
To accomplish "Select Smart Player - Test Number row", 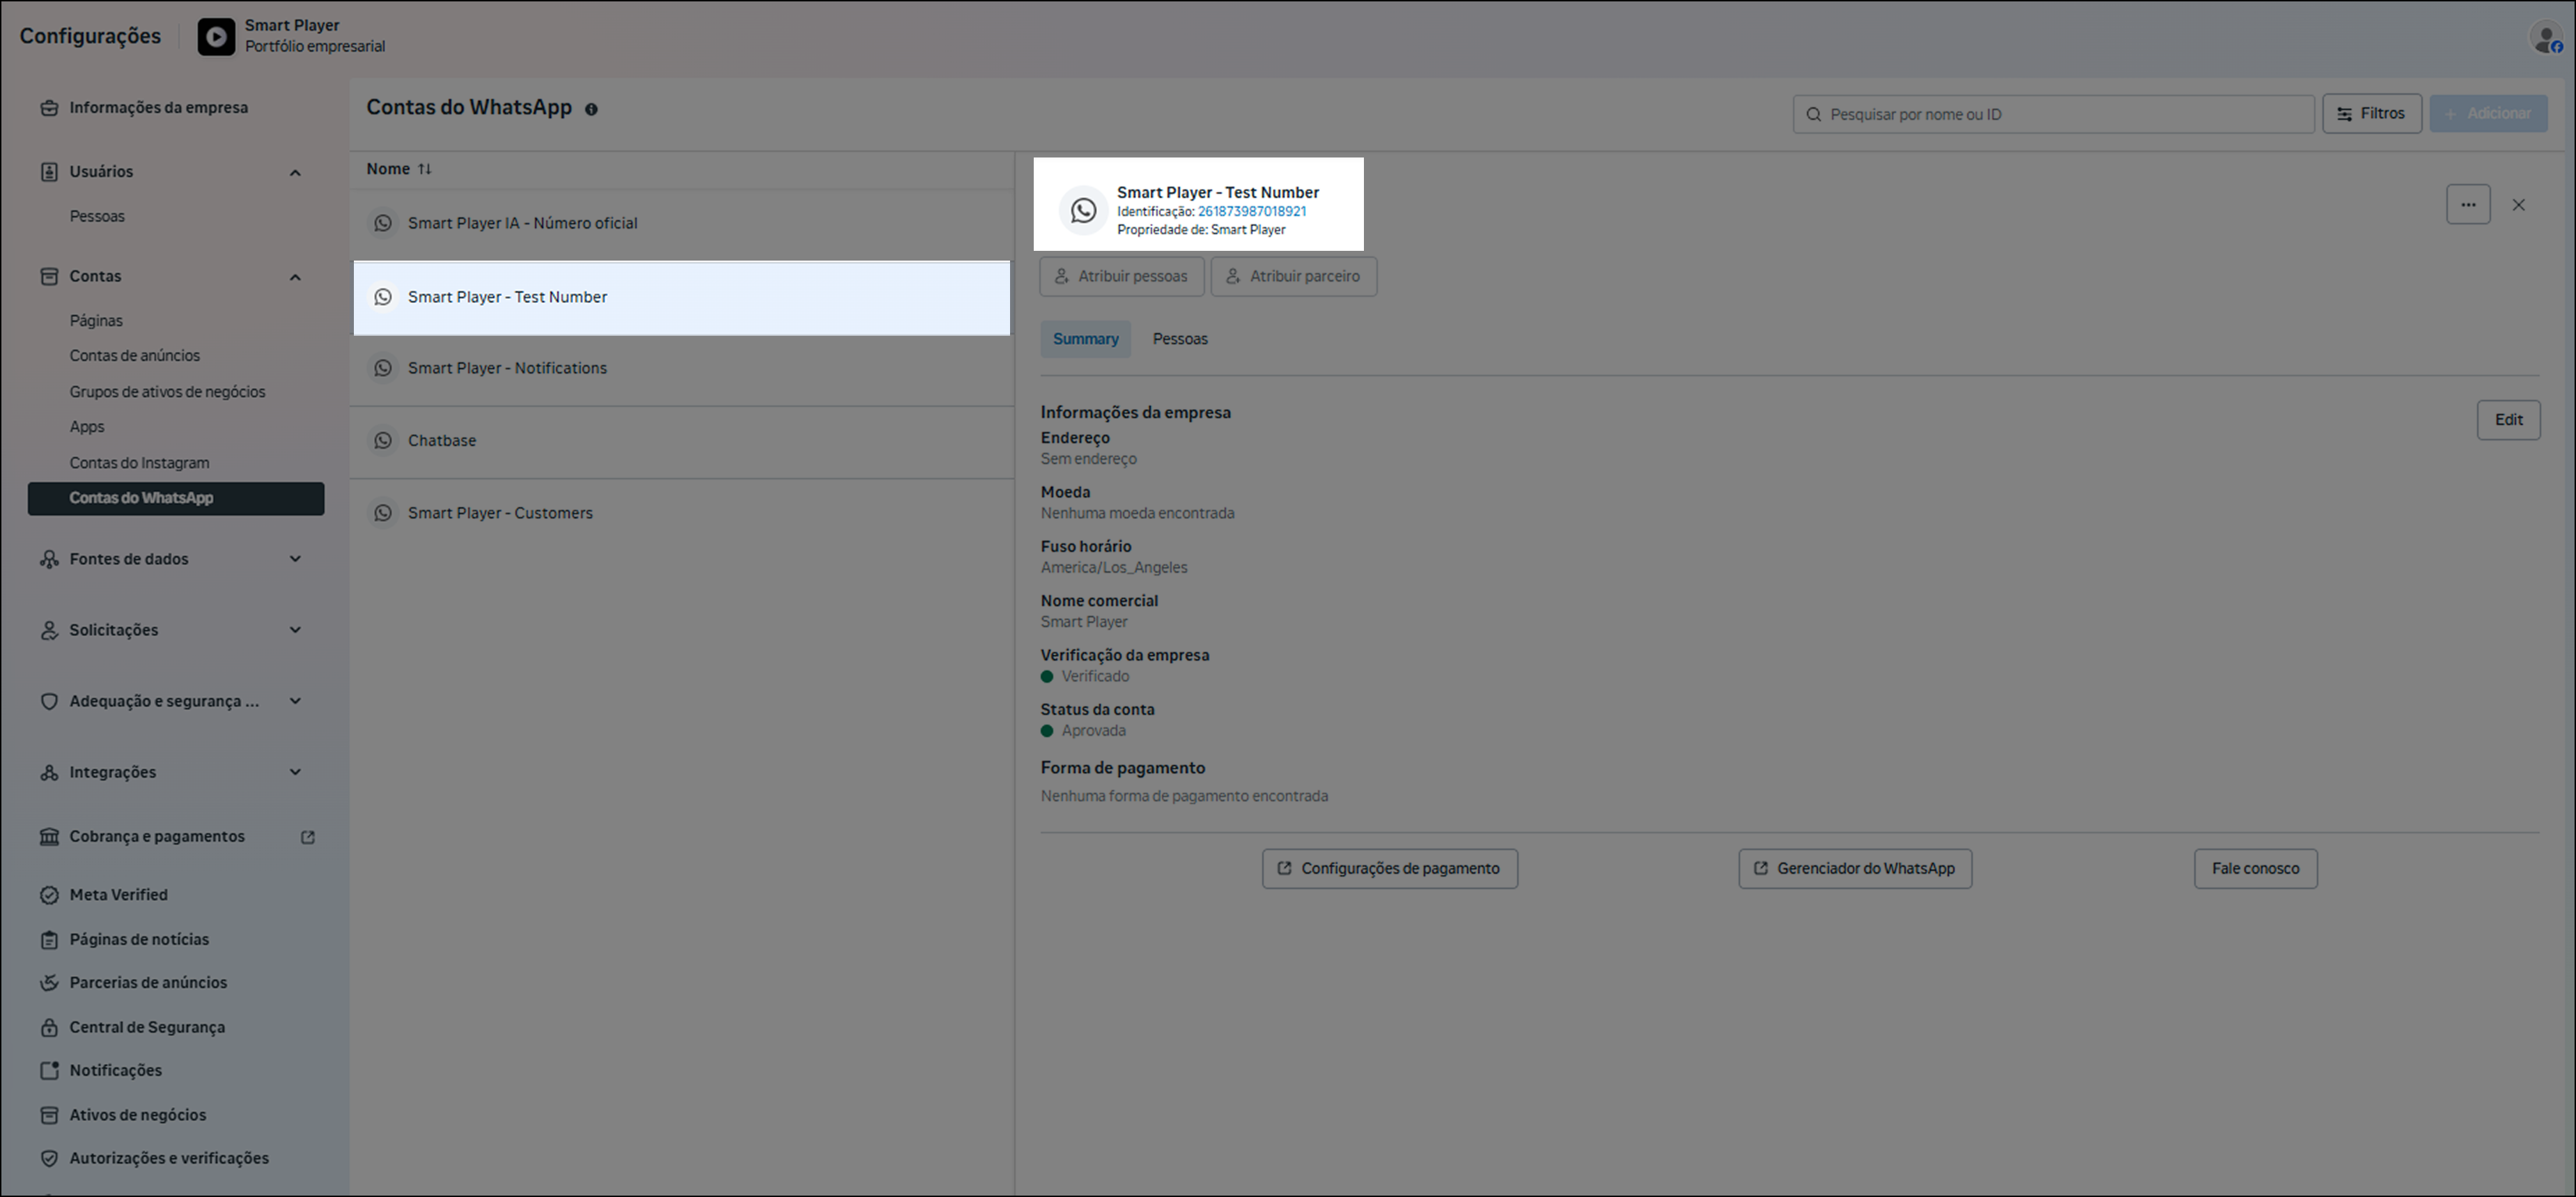I will pyautogui.click(x=682, y=298).
